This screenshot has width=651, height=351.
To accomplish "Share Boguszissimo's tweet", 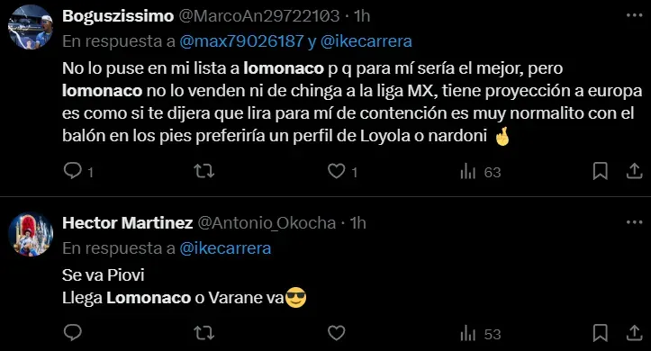I will [634, 171].
